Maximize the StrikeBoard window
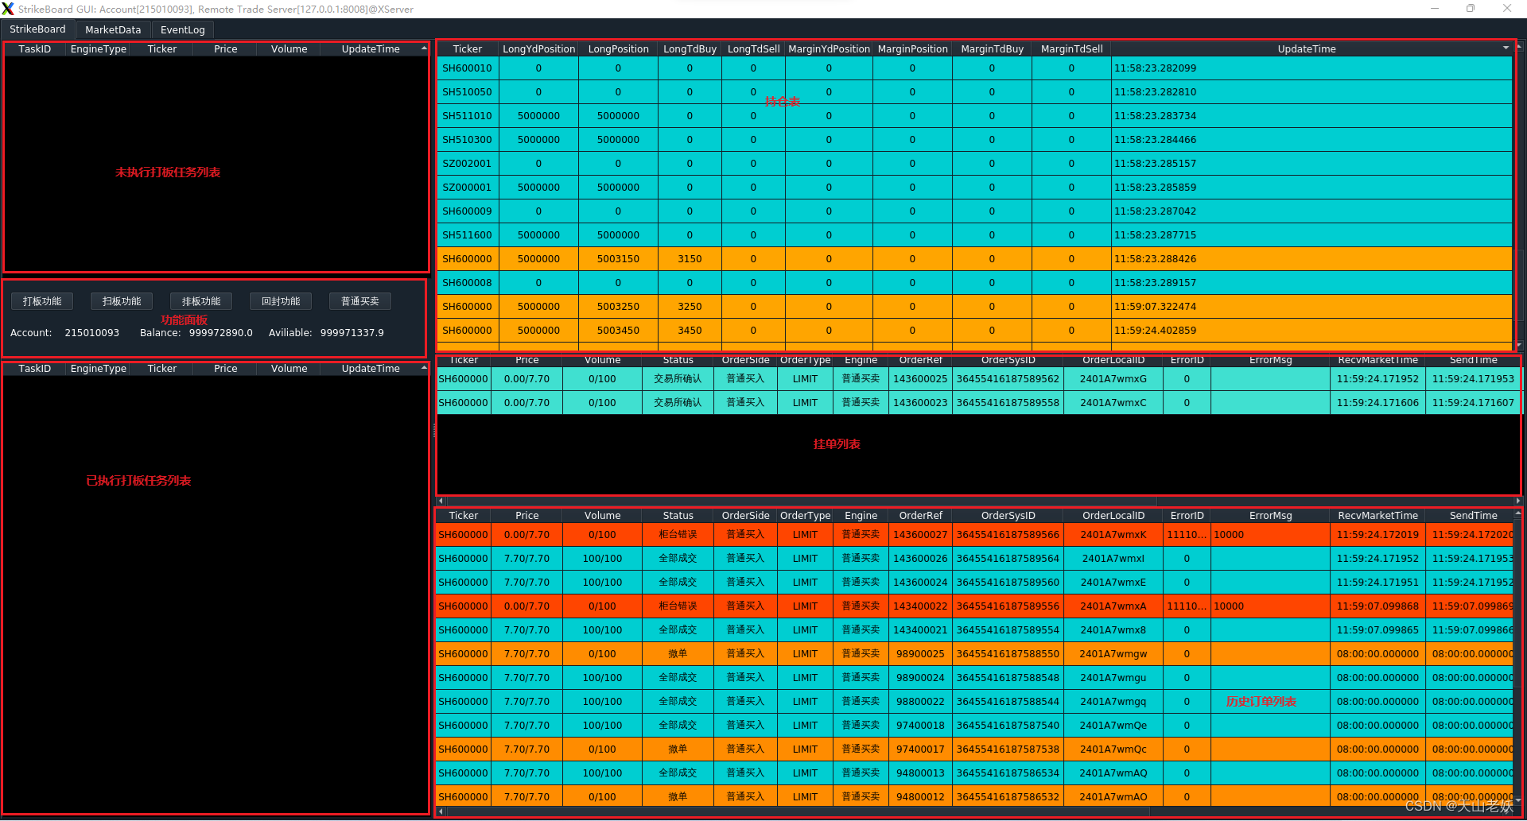The width and height of the screenshot is (1527, 821). coord(1471,9)
